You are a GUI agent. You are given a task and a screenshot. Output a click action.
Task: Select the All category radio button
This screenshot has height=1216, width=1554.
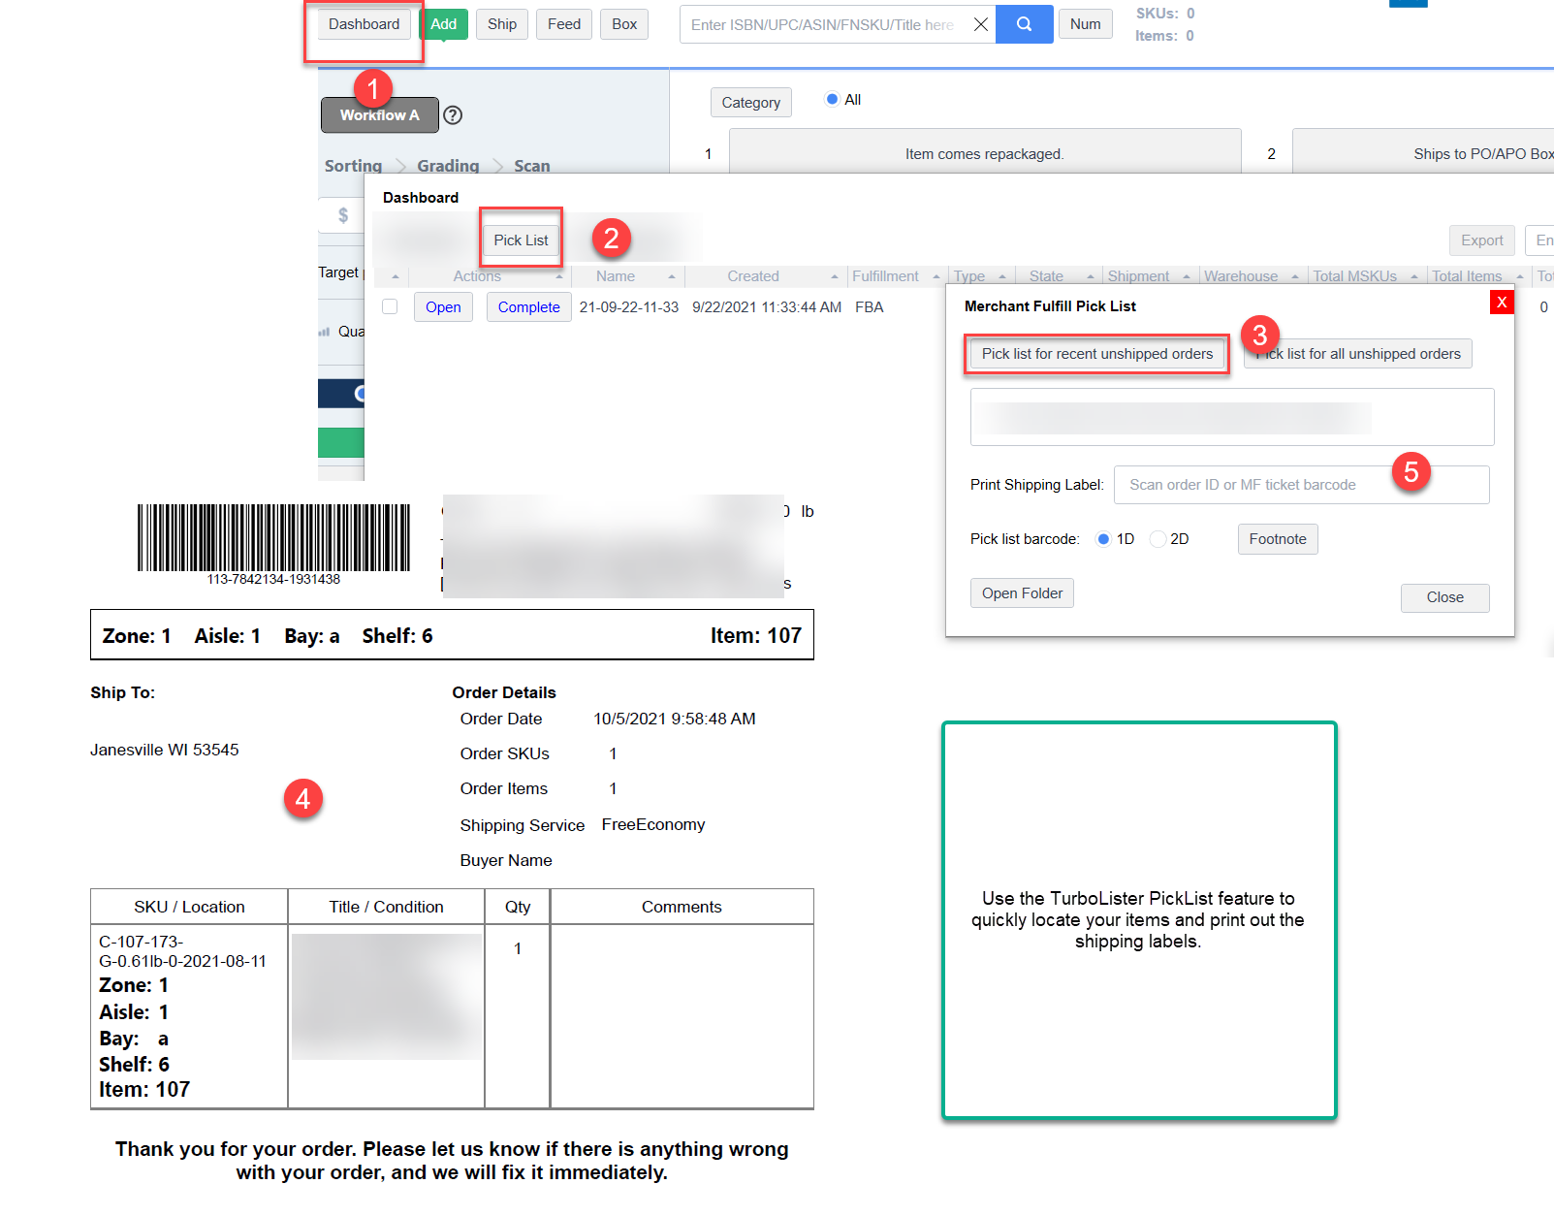[832, 99]
